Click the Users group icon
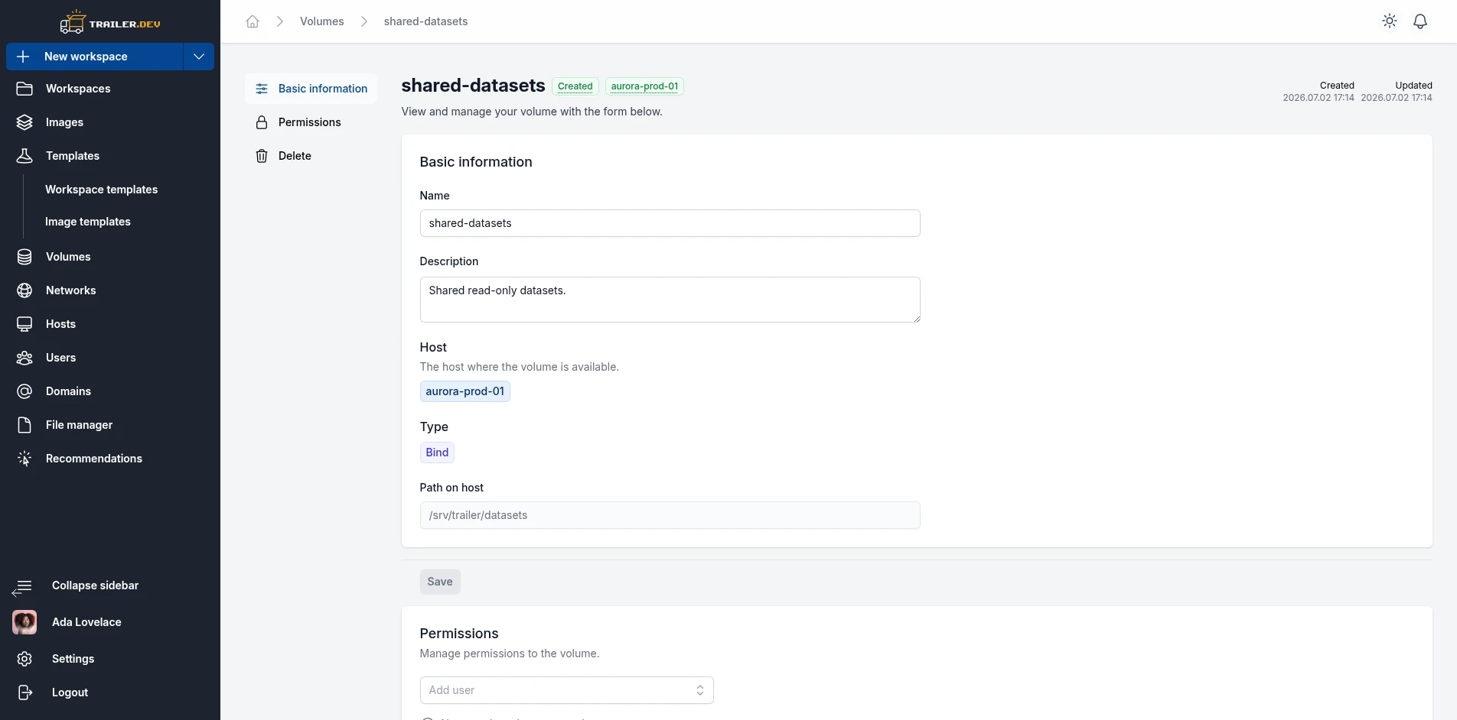This screenshot has height=720, width=1457. pos(24,358)
